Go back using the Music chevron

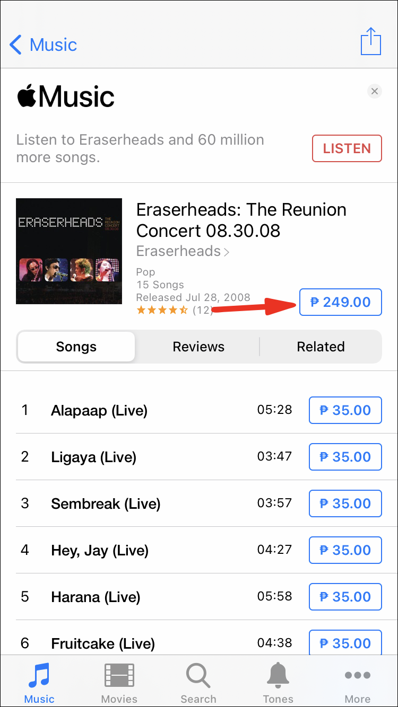pyautogui.click(x=44, y=45)
